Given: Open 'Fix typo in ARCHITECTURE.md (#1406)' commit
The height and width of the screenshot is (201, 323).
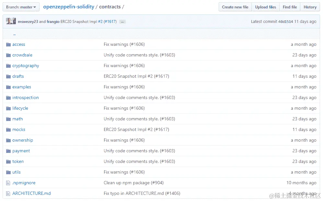Looking at the screenshot, I should [142, 193].
